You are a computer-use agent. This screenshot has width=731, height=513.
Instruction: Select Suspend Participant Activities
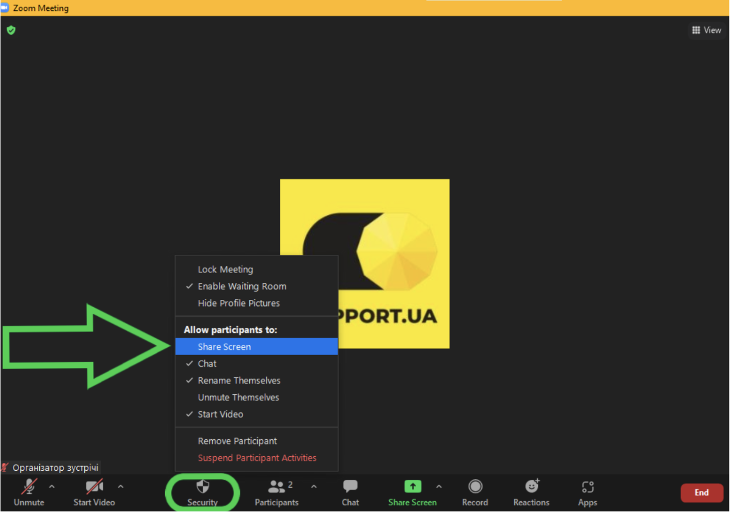(257, 459)
